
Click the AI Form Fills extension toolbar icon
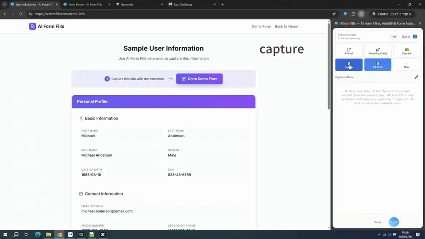[345, 14]
